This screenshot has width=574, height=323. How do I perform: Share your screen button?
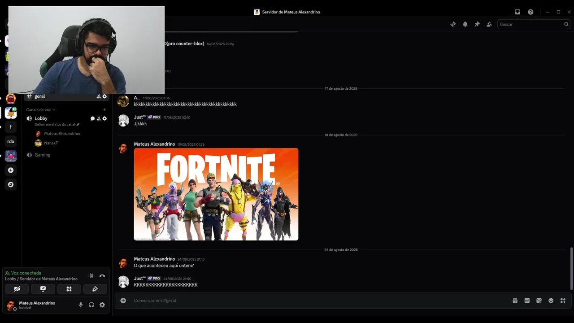click(x=43, y=289)
